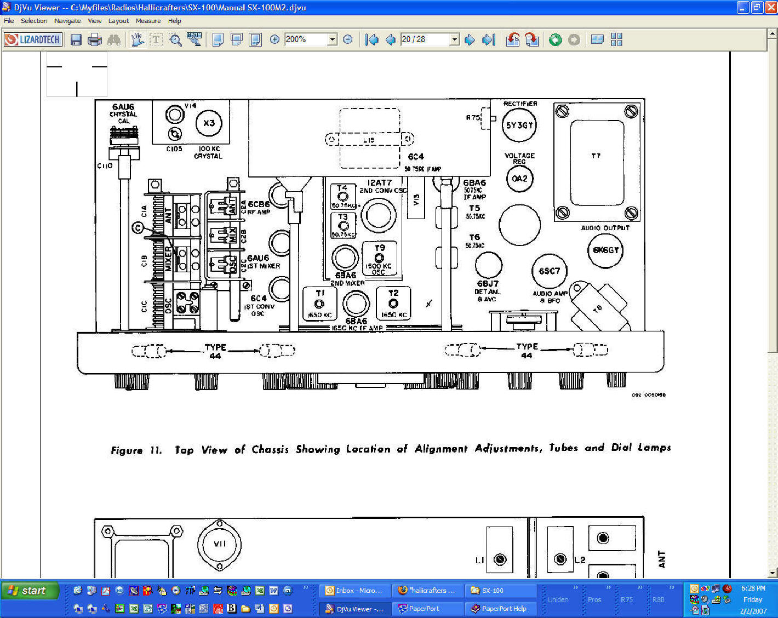Click the zoom out minus button
This screenshot has height=618, width=778.
click(347, 39)
